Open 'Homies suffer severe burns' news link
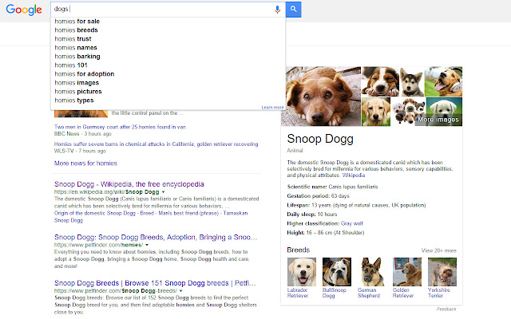This screenshot has height=319, width=511. tap(156, 144)
